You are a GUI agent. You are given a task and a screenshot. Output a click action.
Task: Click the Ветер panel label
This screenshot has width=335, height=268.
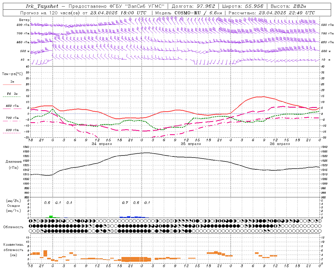(24, 20)
